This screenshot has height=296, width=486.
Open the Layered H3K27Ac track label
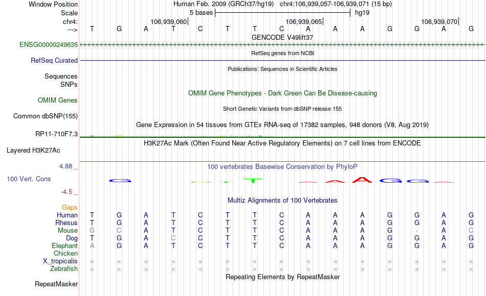[x=33, y=151]
